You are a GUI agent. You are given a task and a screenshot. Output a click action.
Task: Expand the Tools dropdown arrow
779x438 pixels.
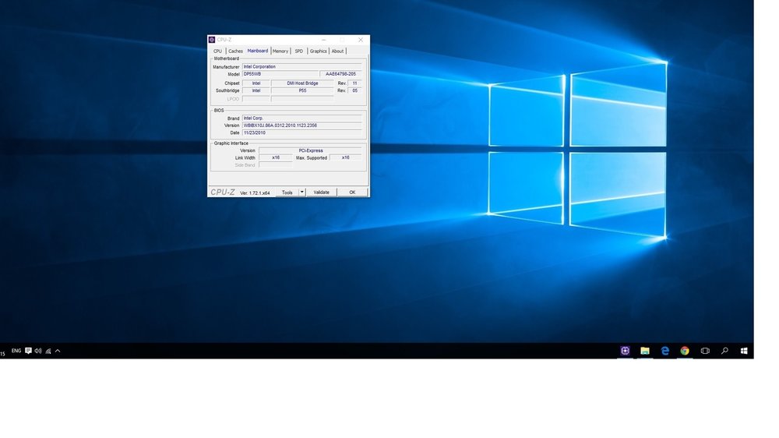tap(301, 193)
